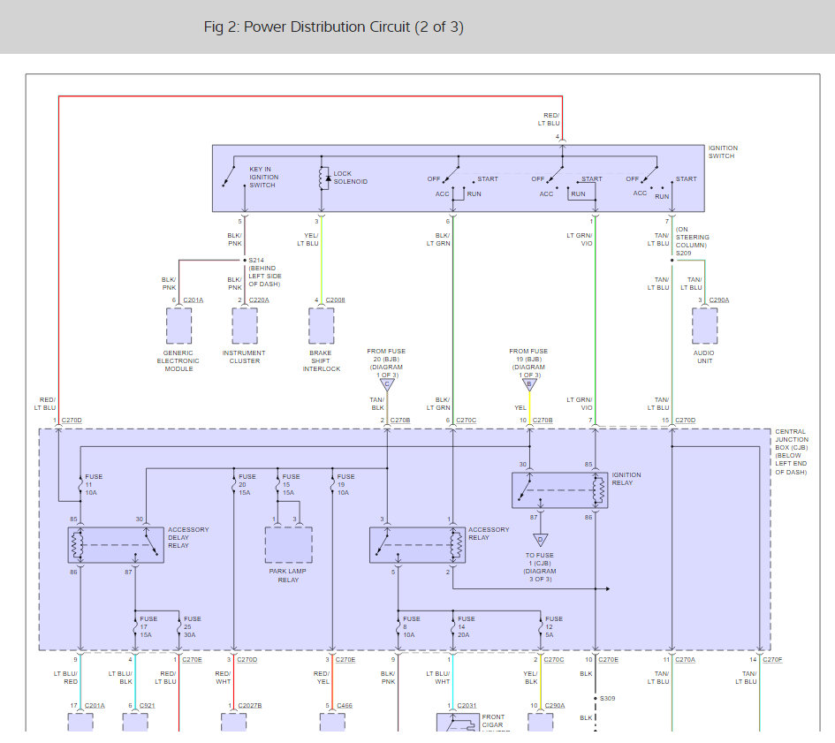
Task: Open the C220A connector link
Action: tap(259, 300)
